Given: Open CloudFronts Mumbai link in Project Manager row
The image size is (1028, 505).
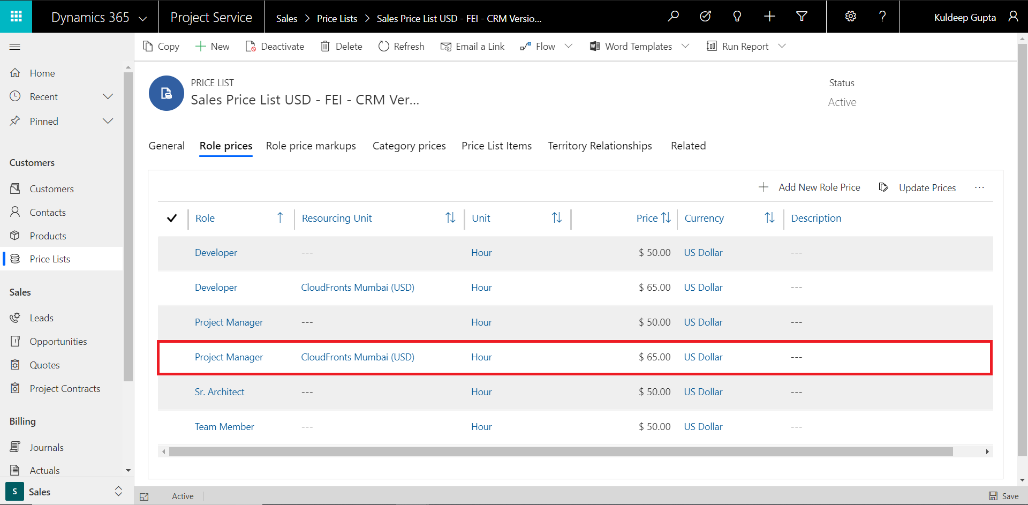Looking at the screenshot, I should 358,357.
